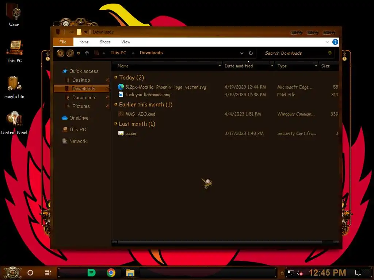374x280 pixels.
Task: Go up one folder level
Action: (x=87, y=53)
